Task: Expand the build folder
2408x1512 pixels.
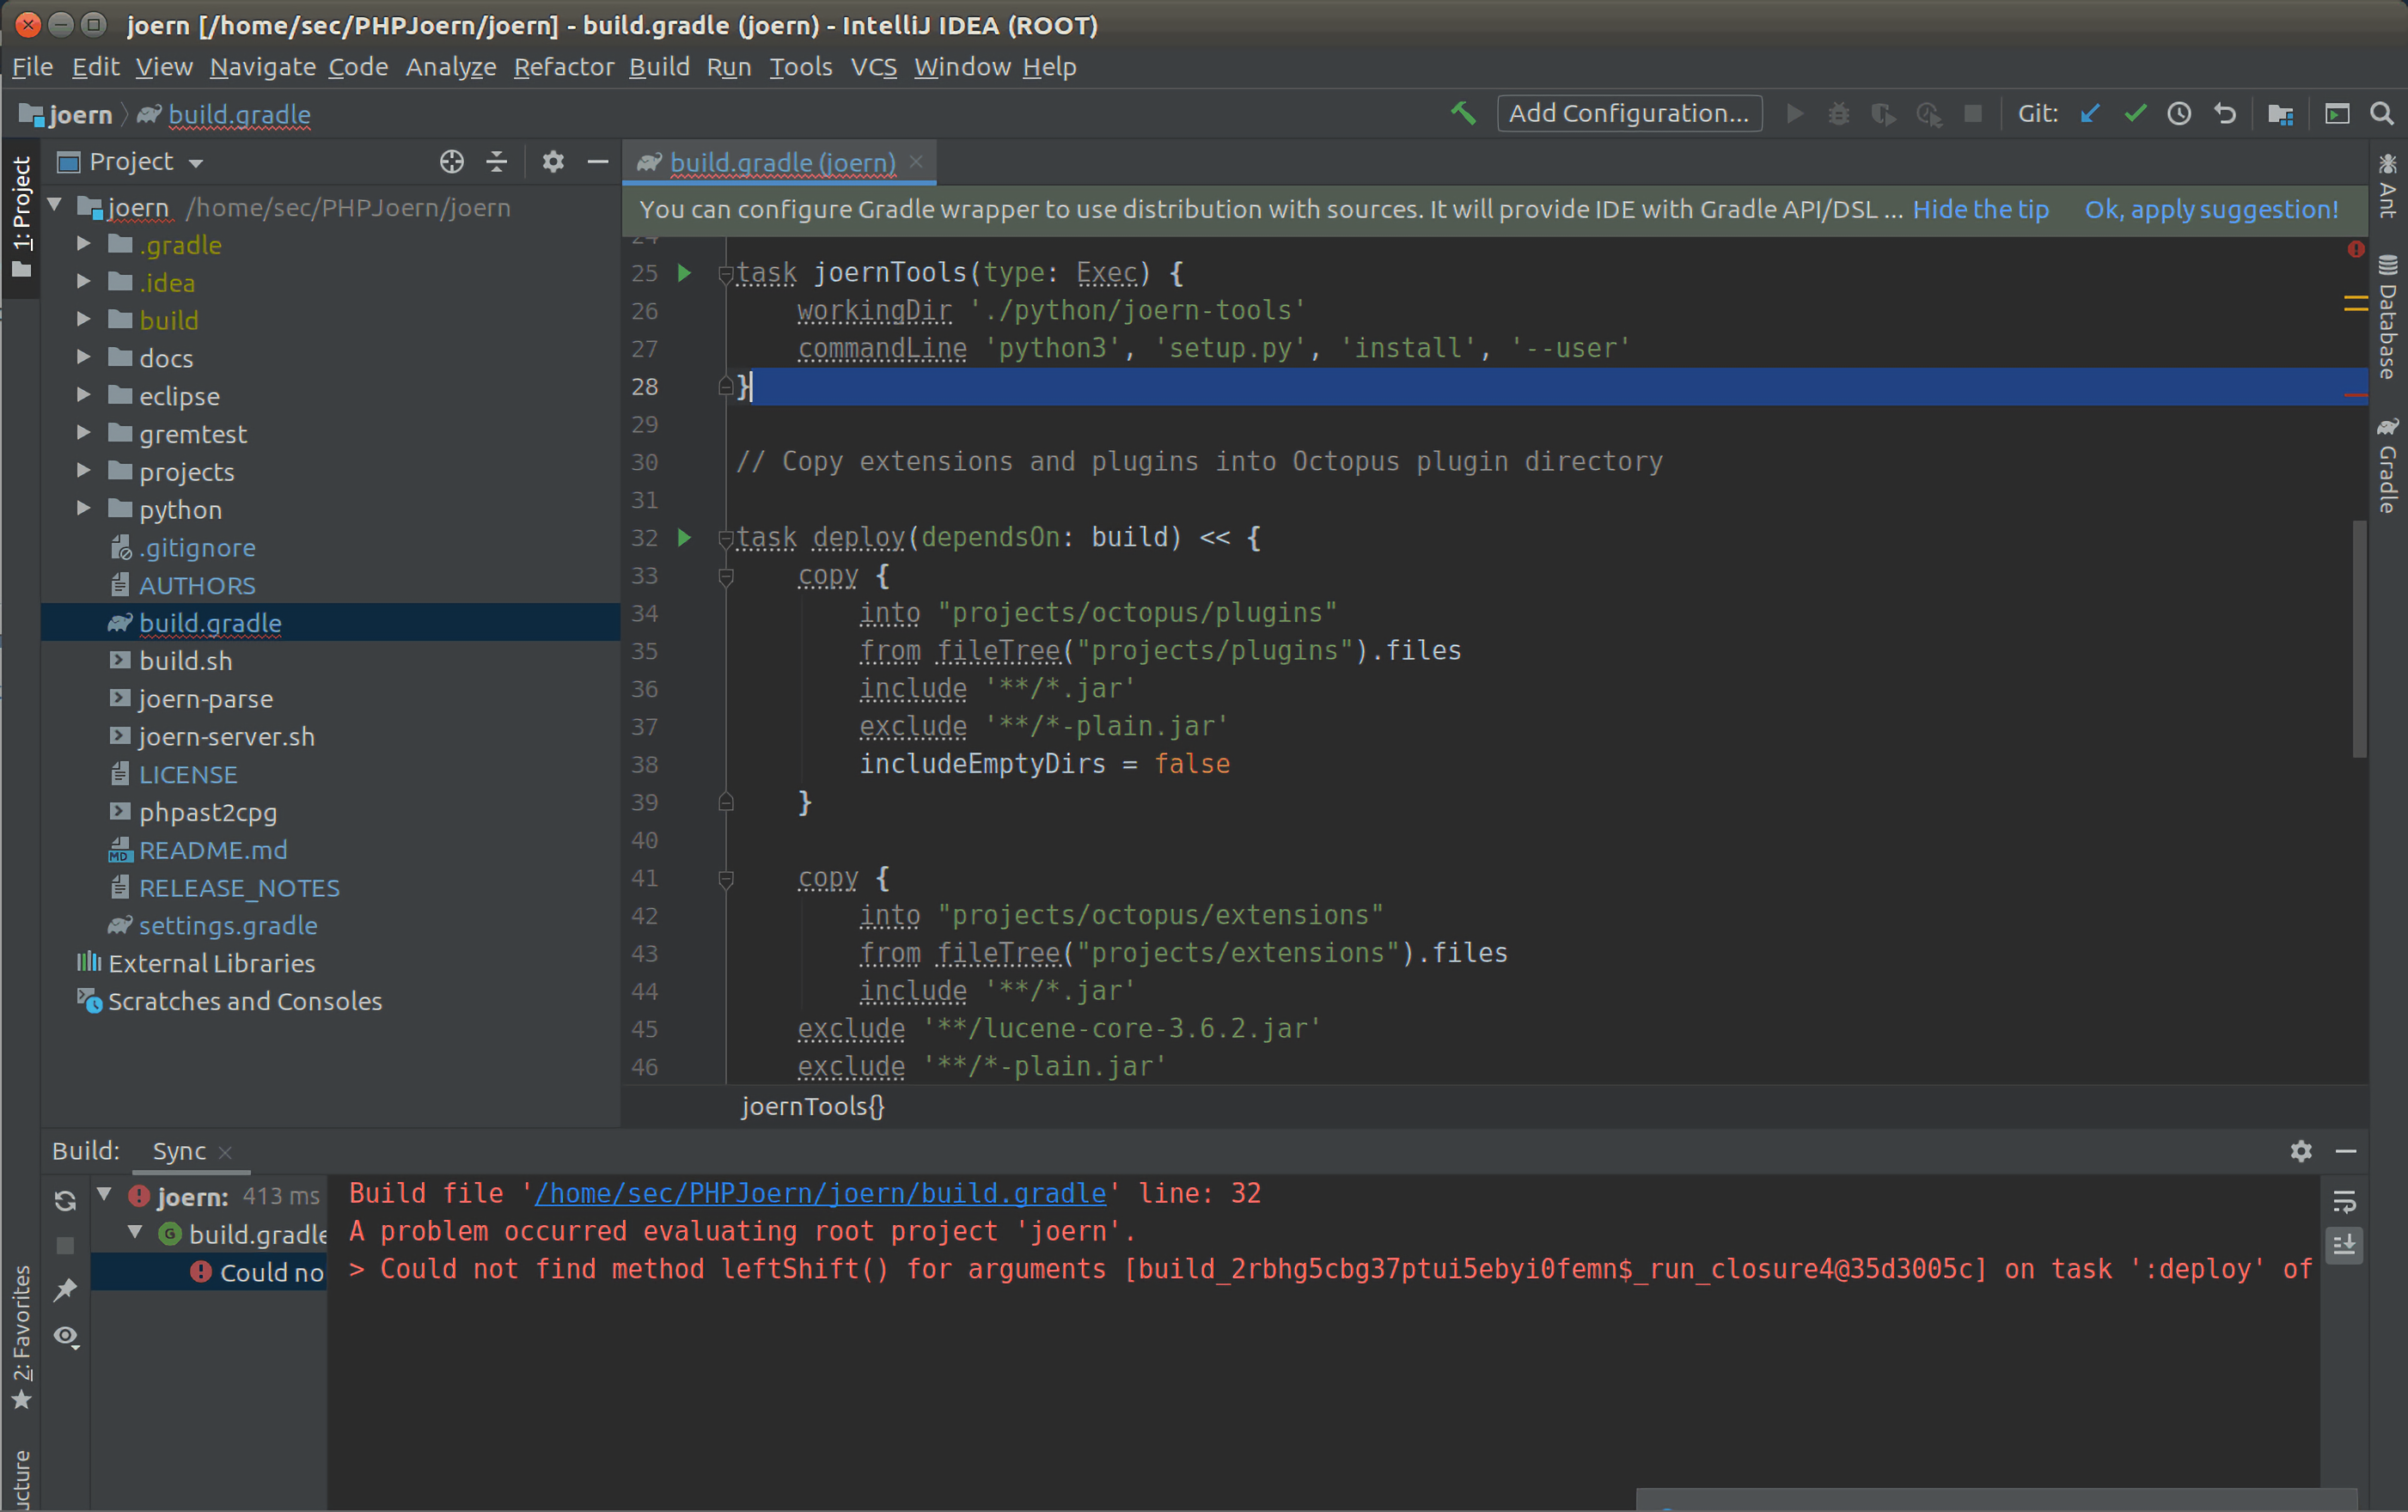Action: (x=84, y=320)
